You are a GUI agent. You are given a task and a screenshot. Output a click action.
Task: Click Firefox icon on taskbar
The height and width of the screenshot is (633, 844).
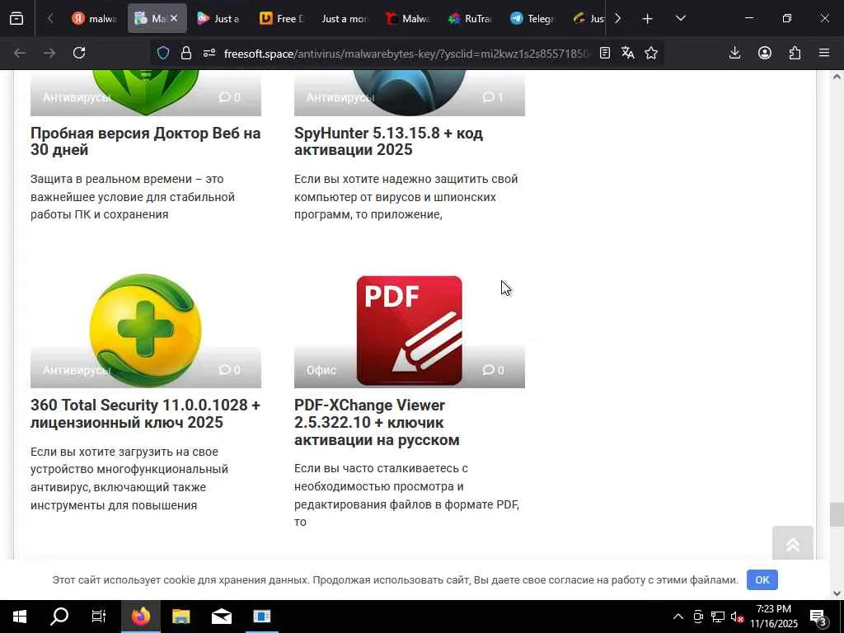coord(140,617)
